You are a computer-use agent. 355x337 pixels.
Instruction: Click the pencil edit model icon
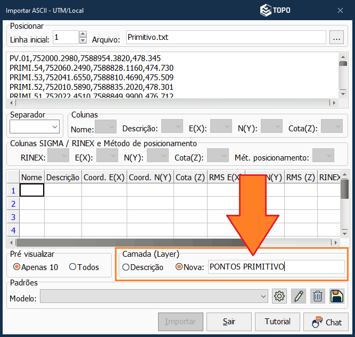click(299, 297)
